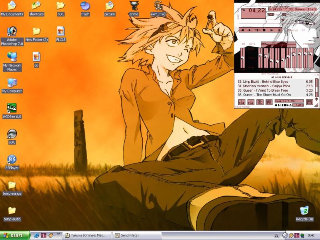
Task: Click Previous track in Winamp main window
Action: [243, 30]
